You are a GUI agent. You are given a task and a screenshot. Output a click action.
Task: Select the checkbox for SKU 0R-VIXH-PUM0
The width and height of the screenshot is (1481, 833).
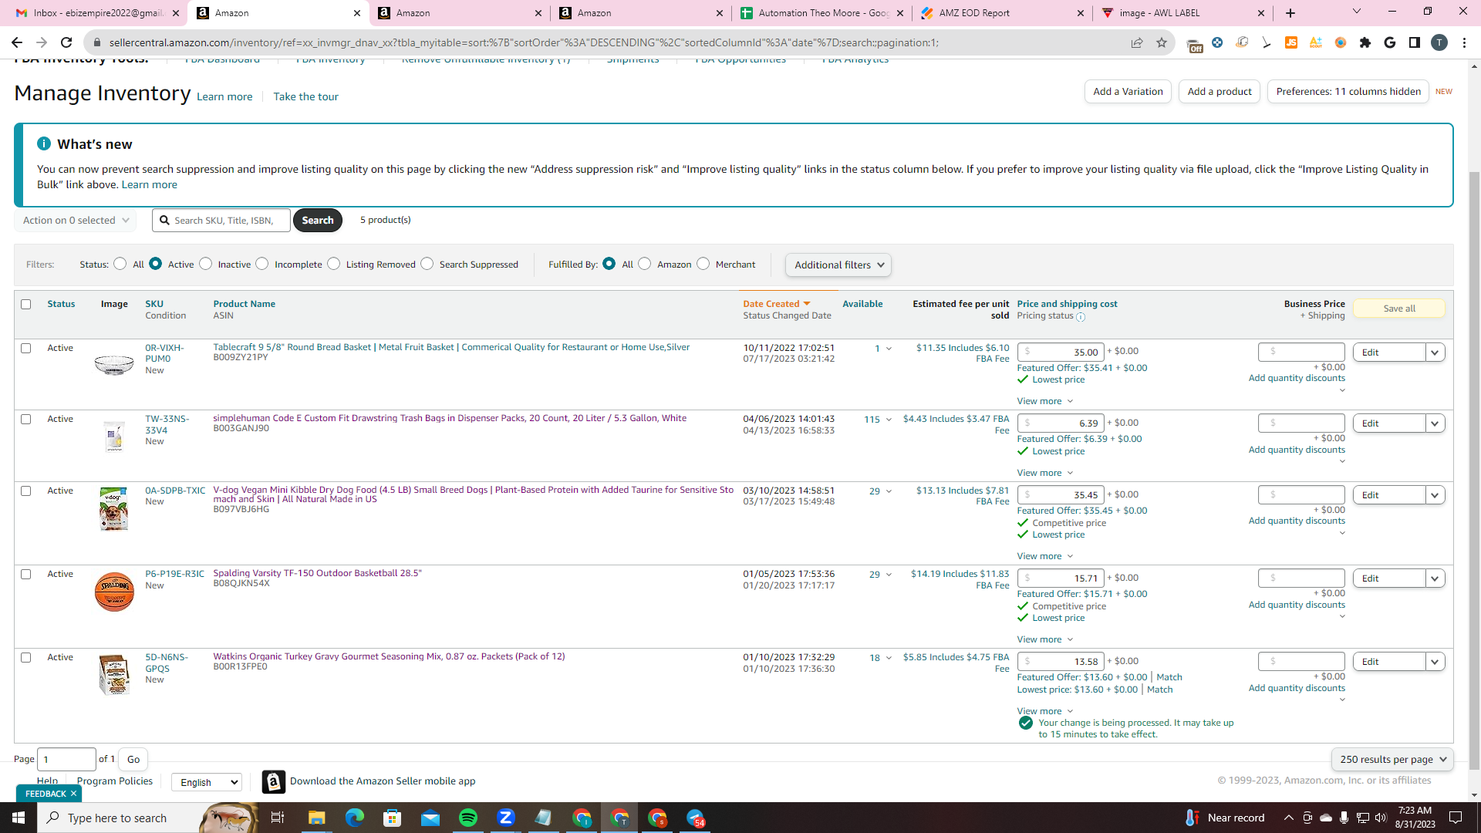pyautogui.click(x=26, y=348)
